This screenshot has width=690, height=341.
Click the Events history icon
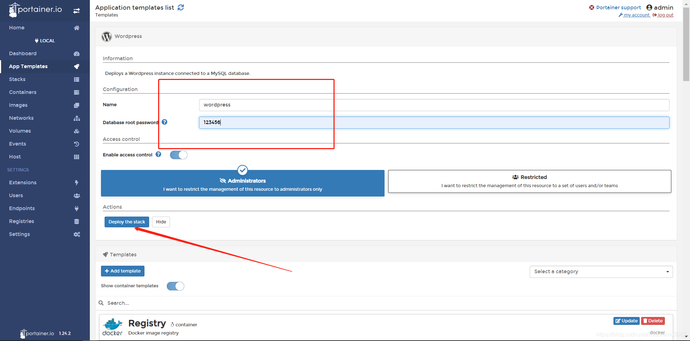pos(77,144)
